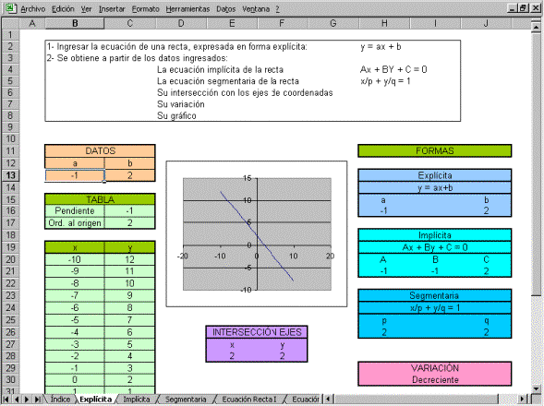The image size is (544, 406).
Task: Select column B header
Action: tap(75, 23)
